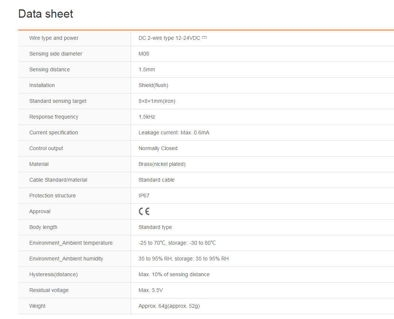Image resolution: width=394 pixels, height=319 pixels.
Task: Click the Shield(flush) installation value
Action: (153, 85)
